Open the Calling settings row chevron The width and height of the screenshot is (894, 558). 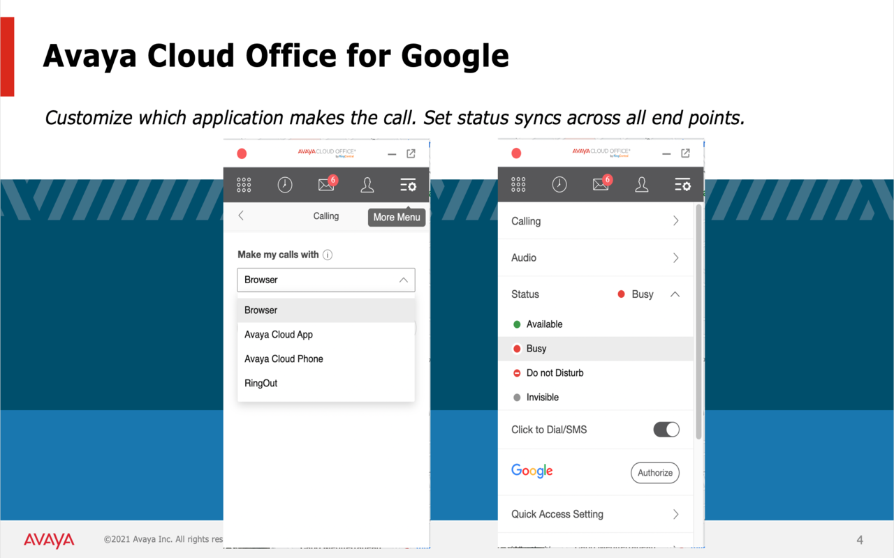point(675,221)
